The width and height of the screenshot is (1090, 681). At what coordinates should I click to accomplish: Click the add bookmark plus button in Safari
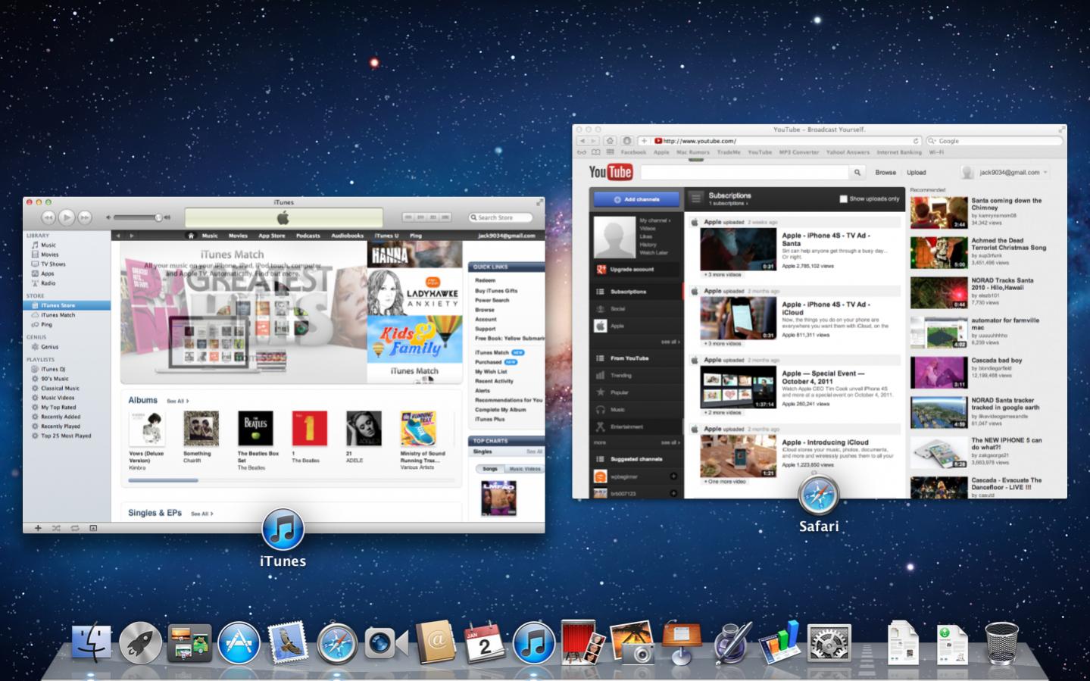point(644,141)
